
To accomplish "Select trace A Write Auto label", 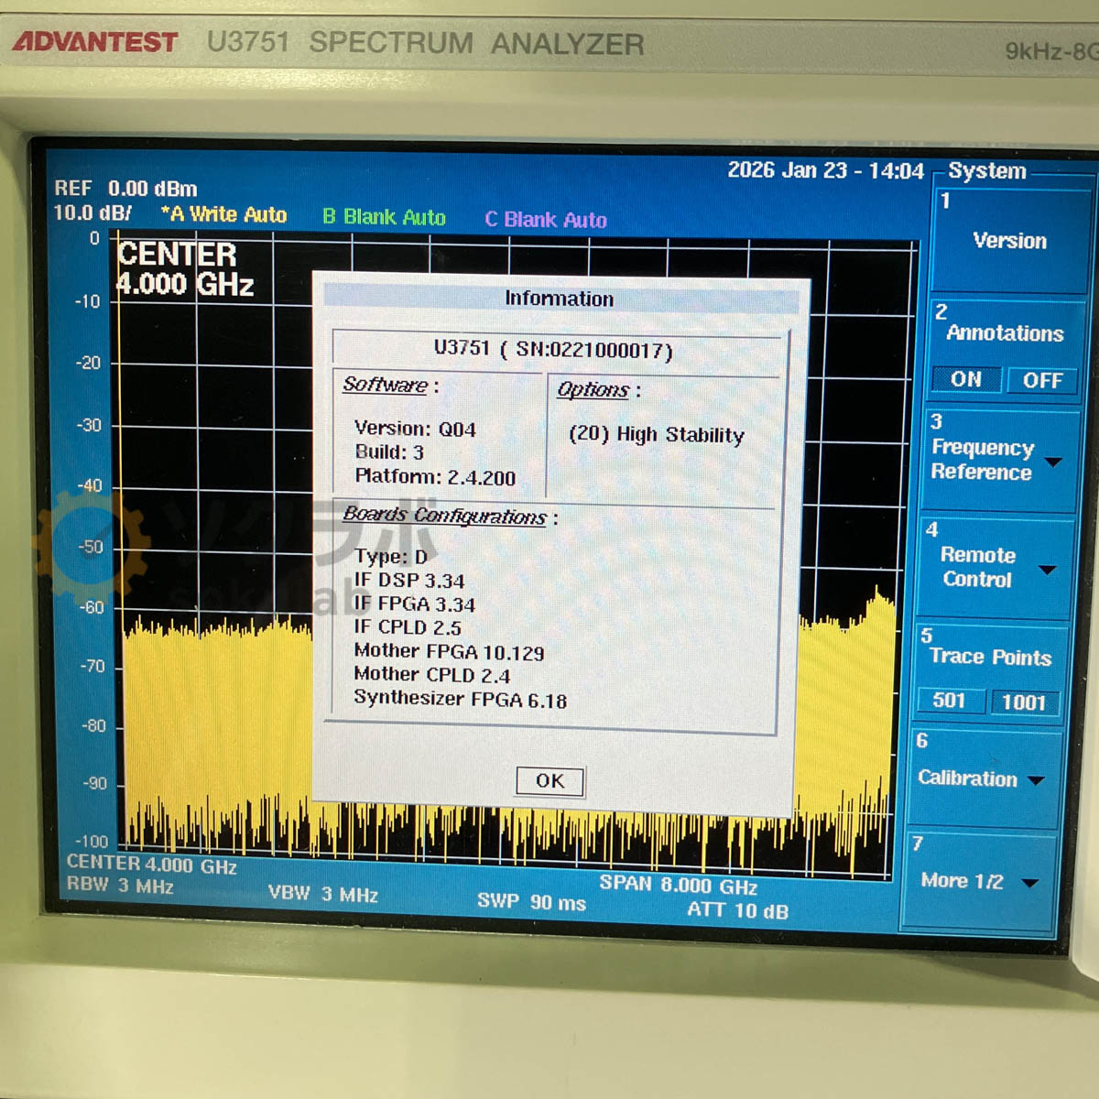I will [224, 214].
